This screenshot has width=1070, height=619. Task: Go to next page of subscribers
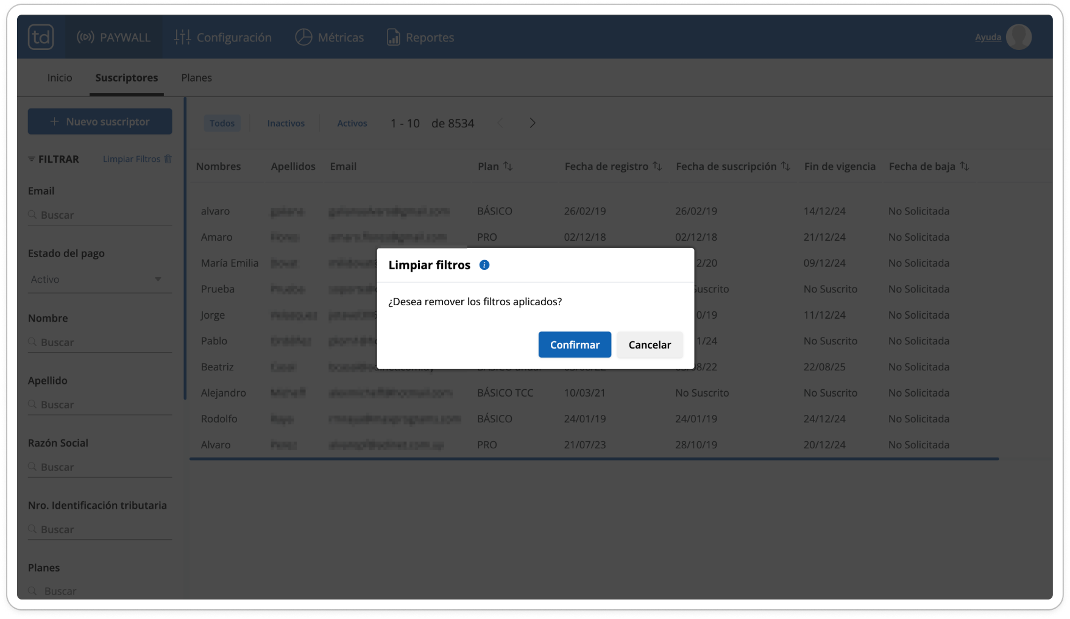click(x=533, y=123)
